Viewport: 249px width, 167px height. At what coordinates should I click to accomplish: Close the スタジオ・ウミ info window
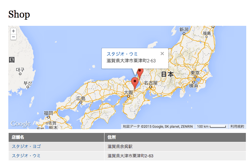162,54
